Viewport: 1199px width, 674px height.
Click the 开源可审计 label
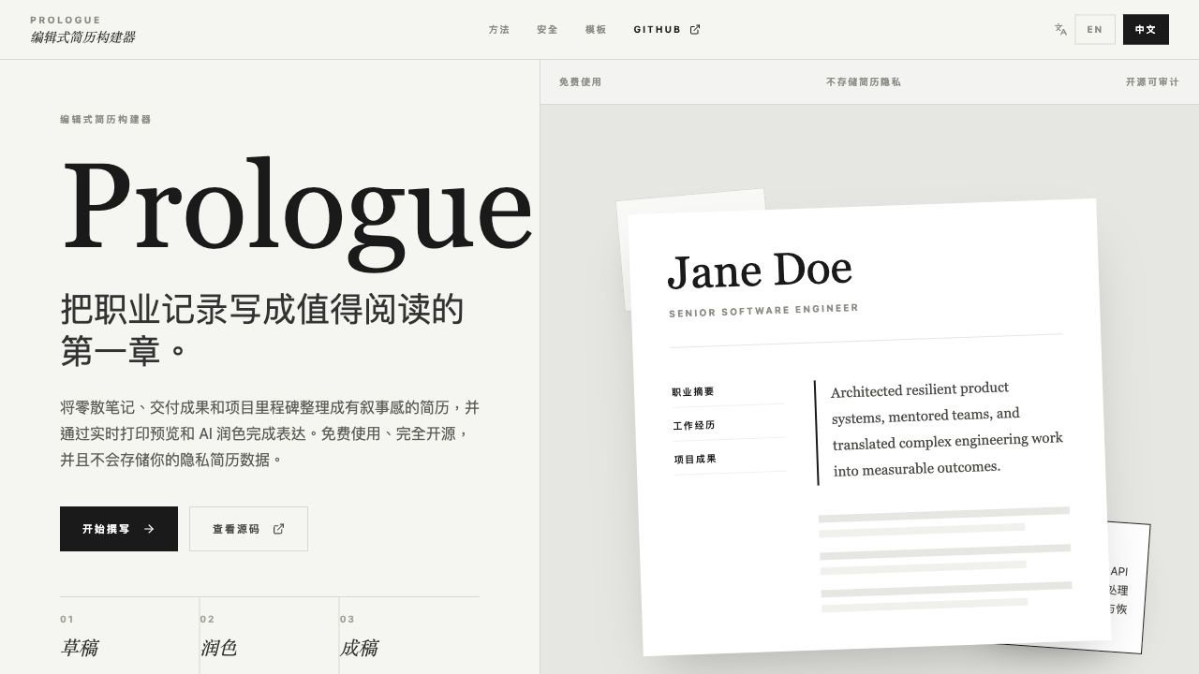1152,82
